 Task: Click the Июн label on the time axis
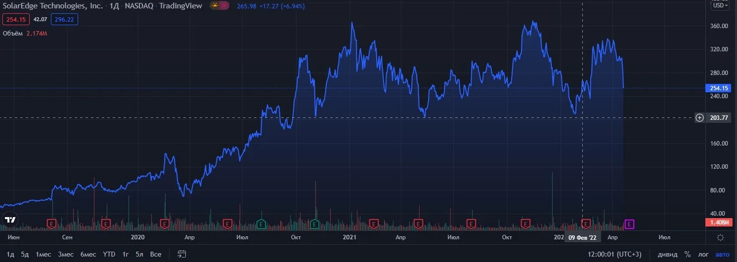coord(14,237)
